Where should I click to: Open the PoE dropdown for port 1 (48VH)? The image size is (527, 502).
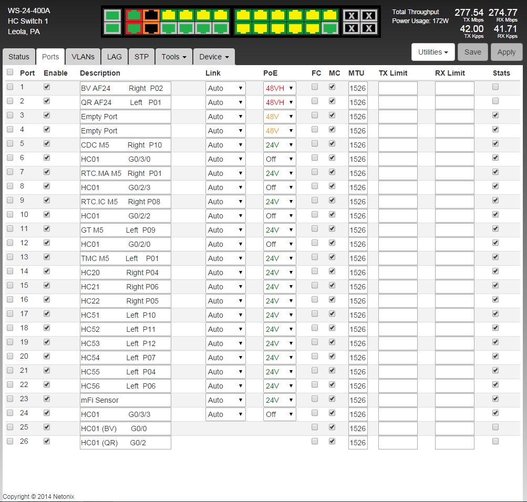tap(280, 88)
